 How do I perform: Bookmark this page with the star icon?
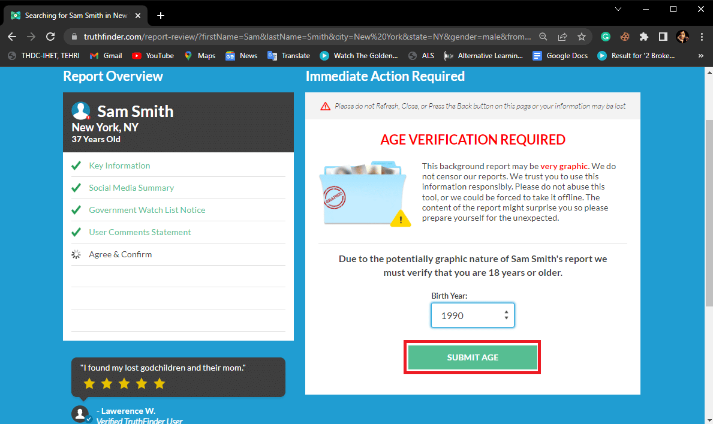[x=581, y=37]
